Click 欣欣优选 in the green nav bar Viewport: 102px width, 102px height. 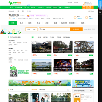pyautogui.click(x=26, y=7)
